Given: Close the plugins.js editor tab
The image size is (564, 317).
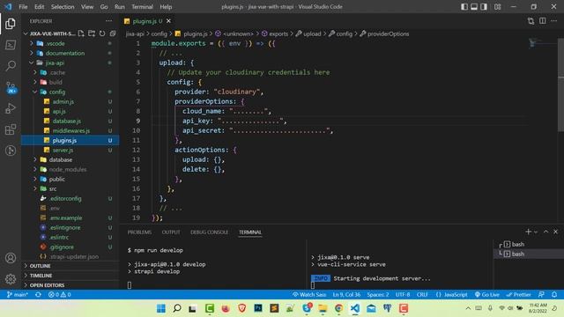Looking at the screenshot, I should (168, 21).
